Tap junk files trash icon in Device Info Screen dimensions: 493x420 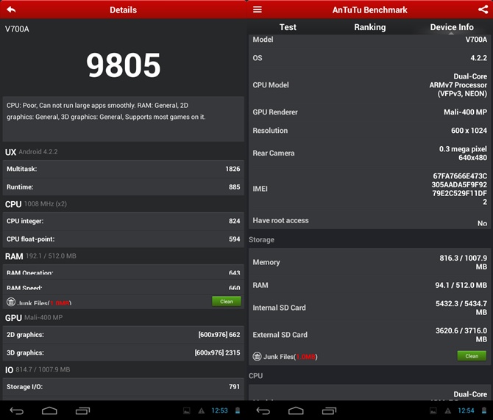pos(258,357)
